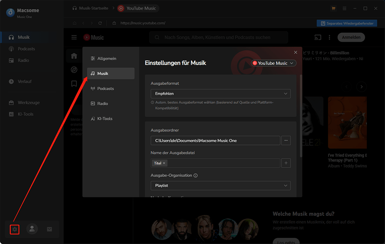
Task: Open the Teddy Swims artist link
Action: coord(355,166)
